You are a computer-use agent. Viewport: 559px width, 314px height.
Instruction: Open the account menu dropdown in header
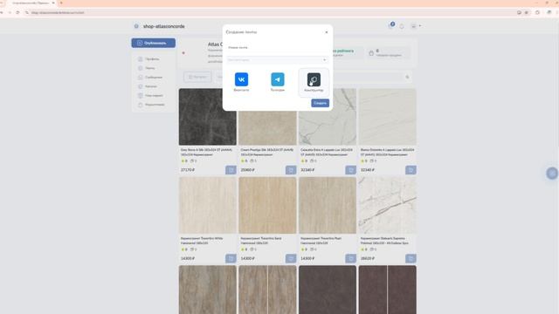tap(416, 26)
